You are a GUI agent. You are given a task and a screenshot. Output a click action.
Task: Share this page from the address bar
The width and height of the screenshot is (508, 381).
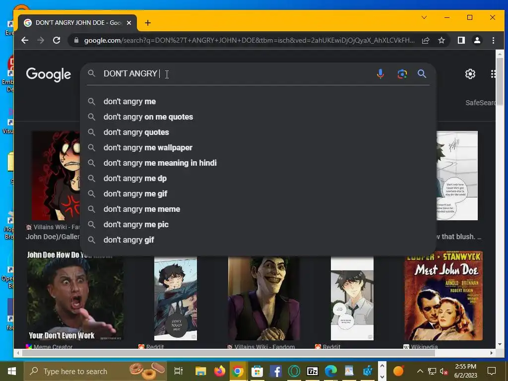[425, 40]
